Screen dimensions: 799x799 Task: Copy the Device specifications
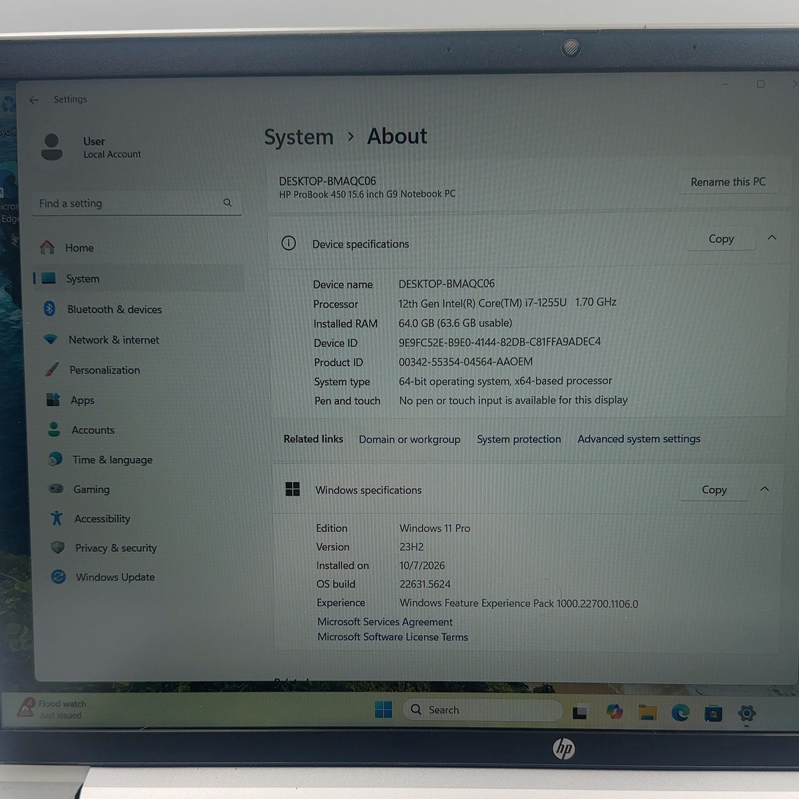721,238
